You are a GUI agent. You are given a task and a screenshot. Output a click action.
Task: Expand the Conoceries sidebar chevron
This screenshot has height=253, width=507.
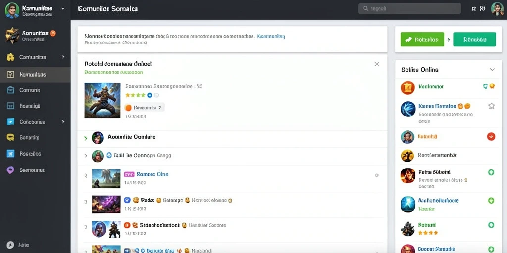tap(63, 122)
